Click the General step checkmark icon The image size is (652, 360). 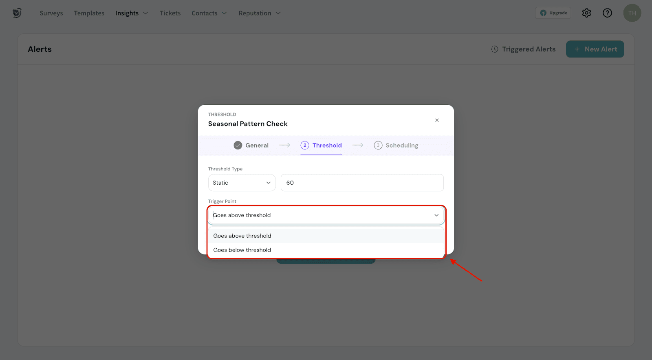(x=238, y=146)
